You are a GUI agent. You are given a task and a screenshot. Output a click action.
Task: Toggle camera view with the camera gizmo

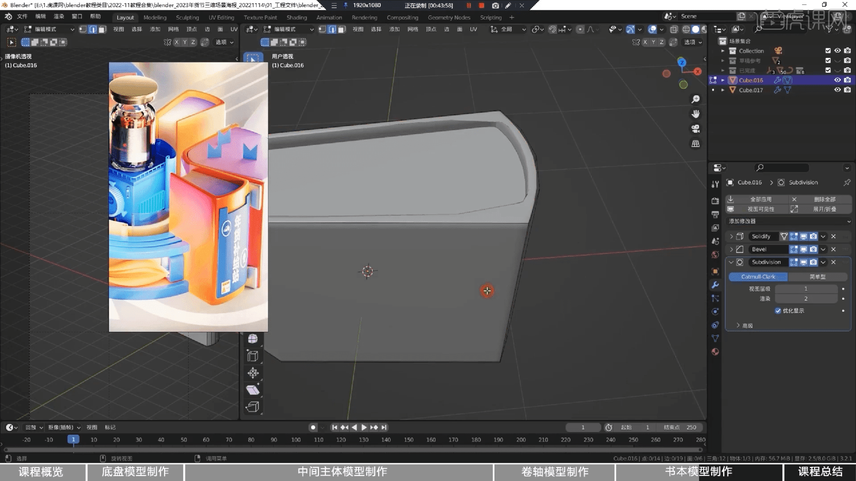pos(695,129)
